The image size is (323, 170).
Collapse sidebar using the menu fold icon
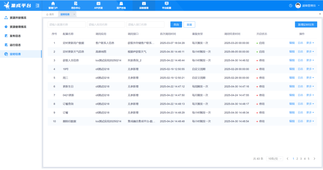point(37,6)
